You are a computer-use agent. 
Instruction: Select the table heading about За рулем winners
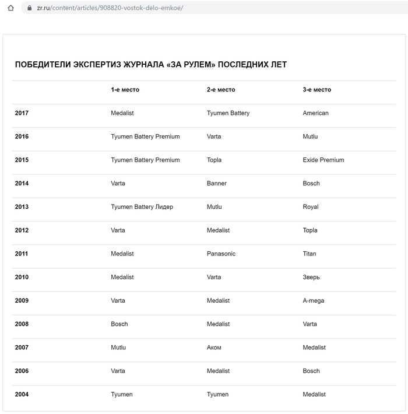point(151,64)
